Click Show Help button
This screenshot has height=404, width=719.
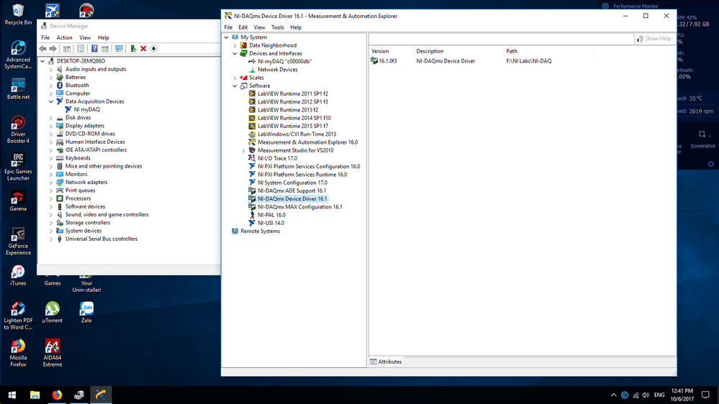click(654, 39)
